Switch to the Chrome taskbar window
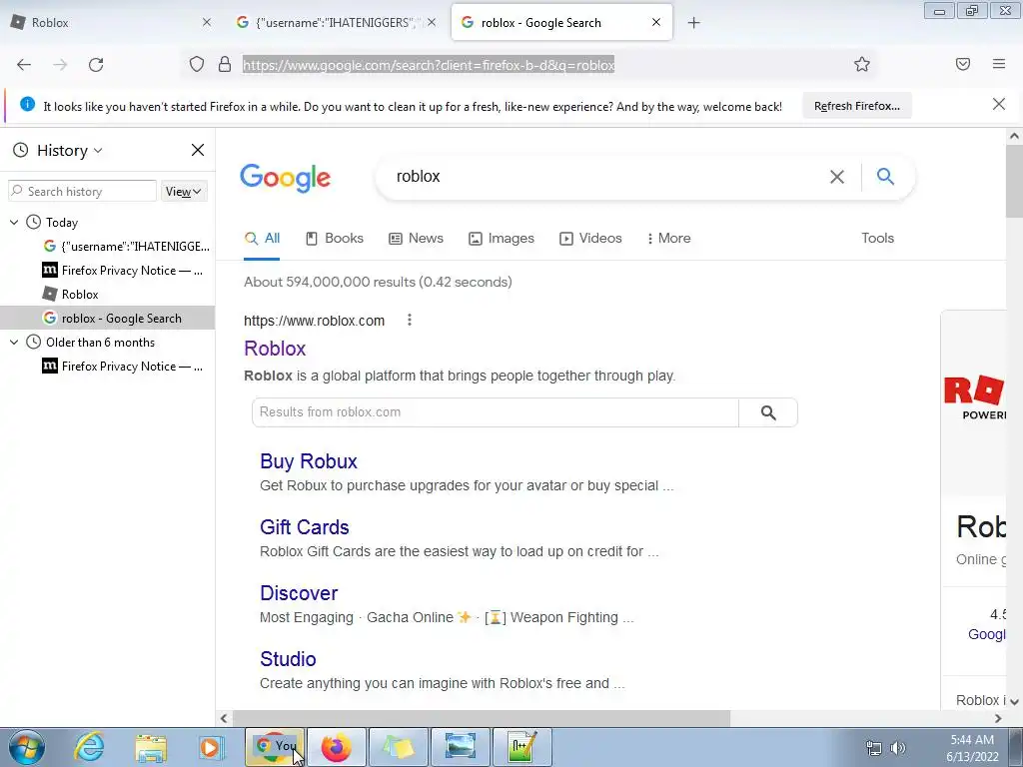 274,747
